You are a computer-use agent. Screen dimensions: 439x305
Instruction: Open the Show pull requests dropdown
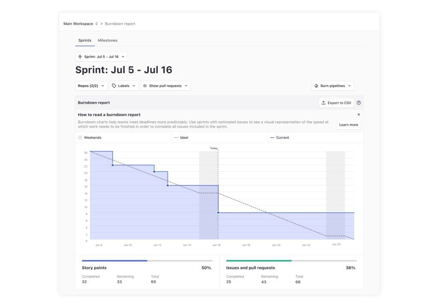[165, 86]
